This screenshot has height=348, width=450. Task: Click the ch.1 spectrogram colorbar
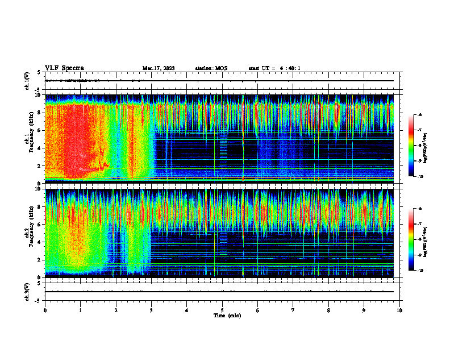click(411, 146)
